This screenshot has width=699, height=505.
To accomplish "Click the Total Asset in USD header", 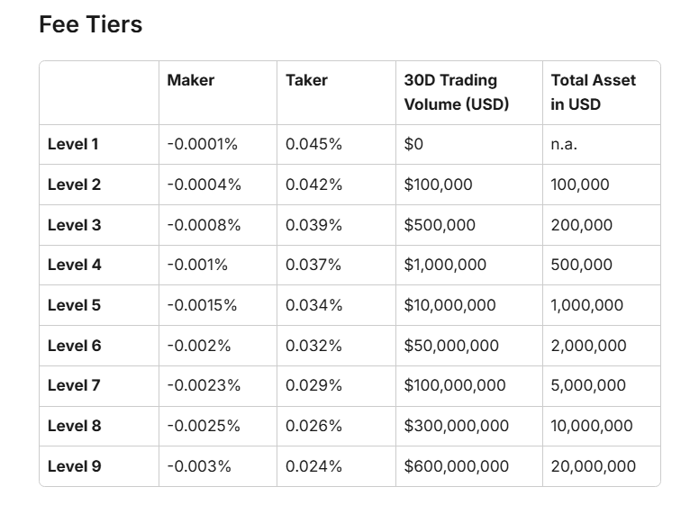I will tap(594, 92).
